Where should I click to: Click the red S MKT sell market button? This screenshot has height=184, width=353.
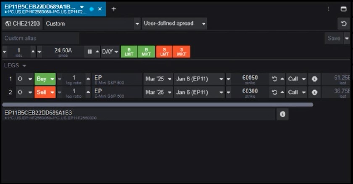tap(182, 52)
